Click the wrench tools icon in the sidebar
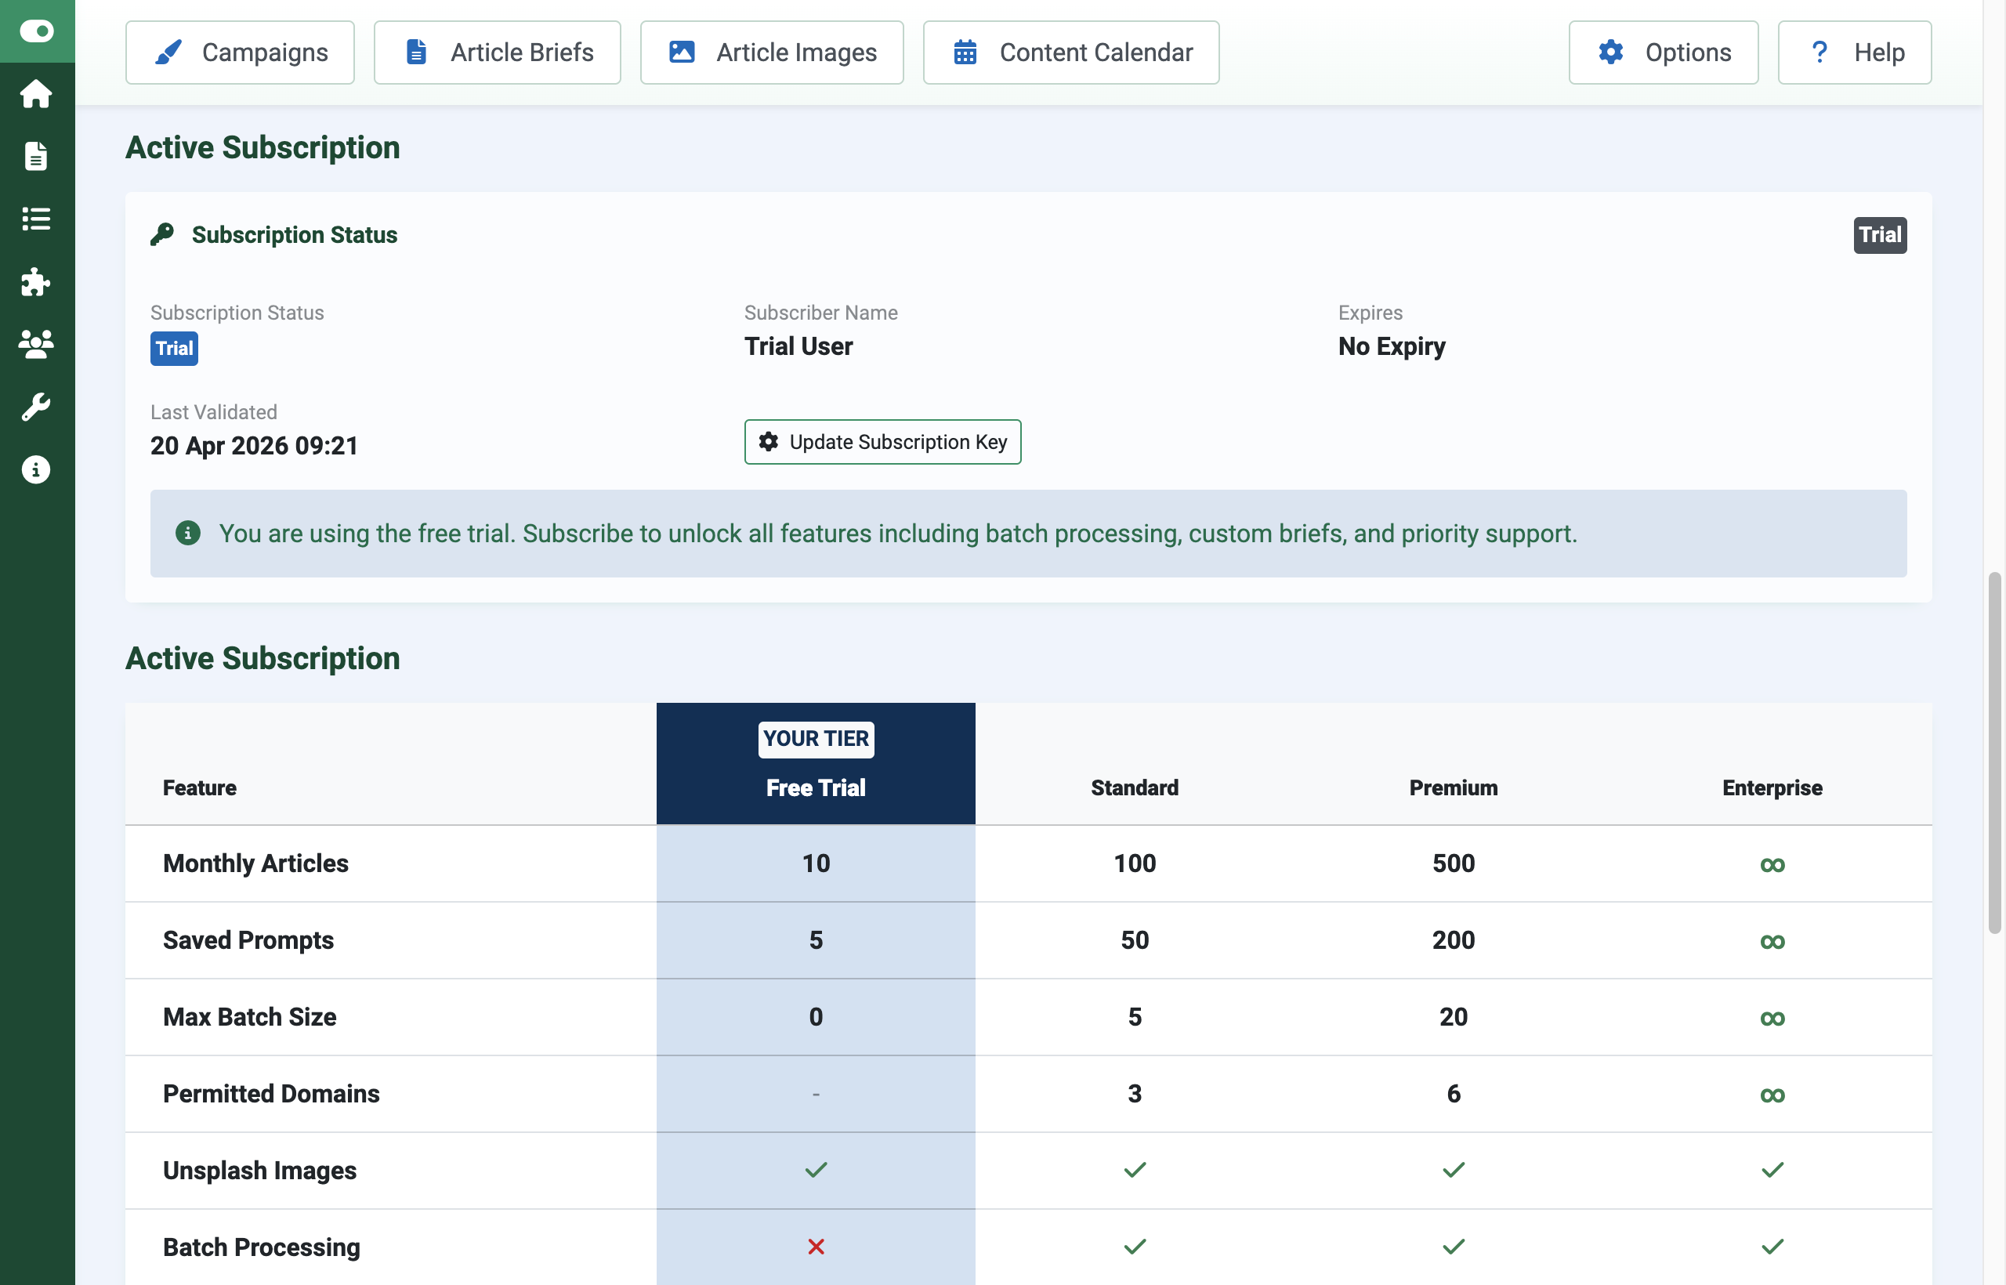This screenshot has width=2006, height=1285. [37, 407]
